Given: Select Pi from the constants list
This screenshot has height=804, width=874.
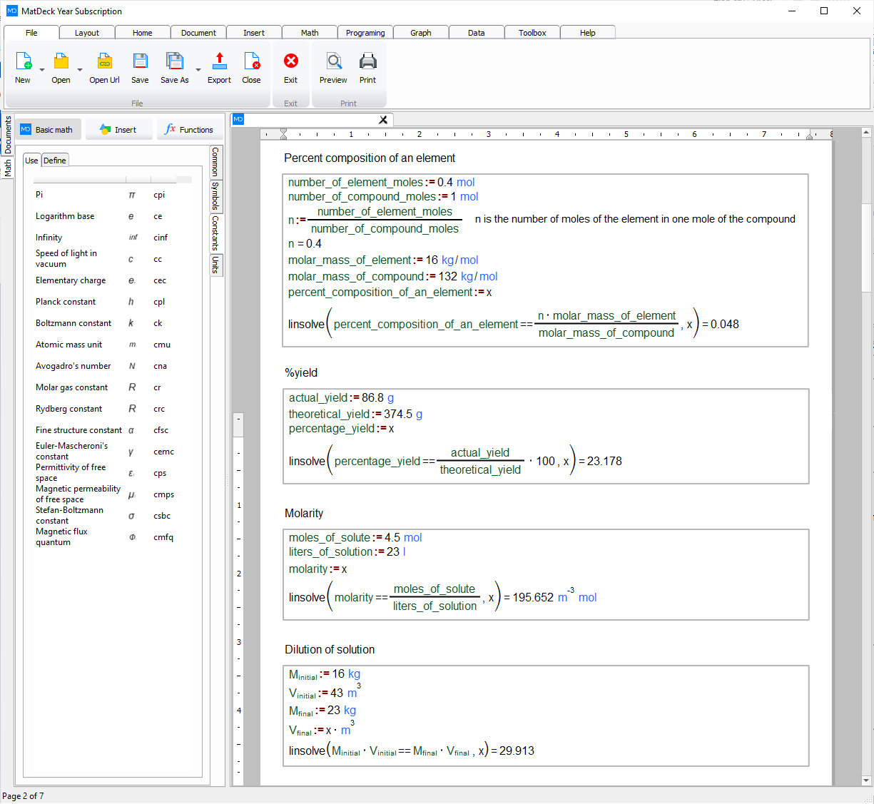Looking at the screenshot, I should [x=40, y=194].
